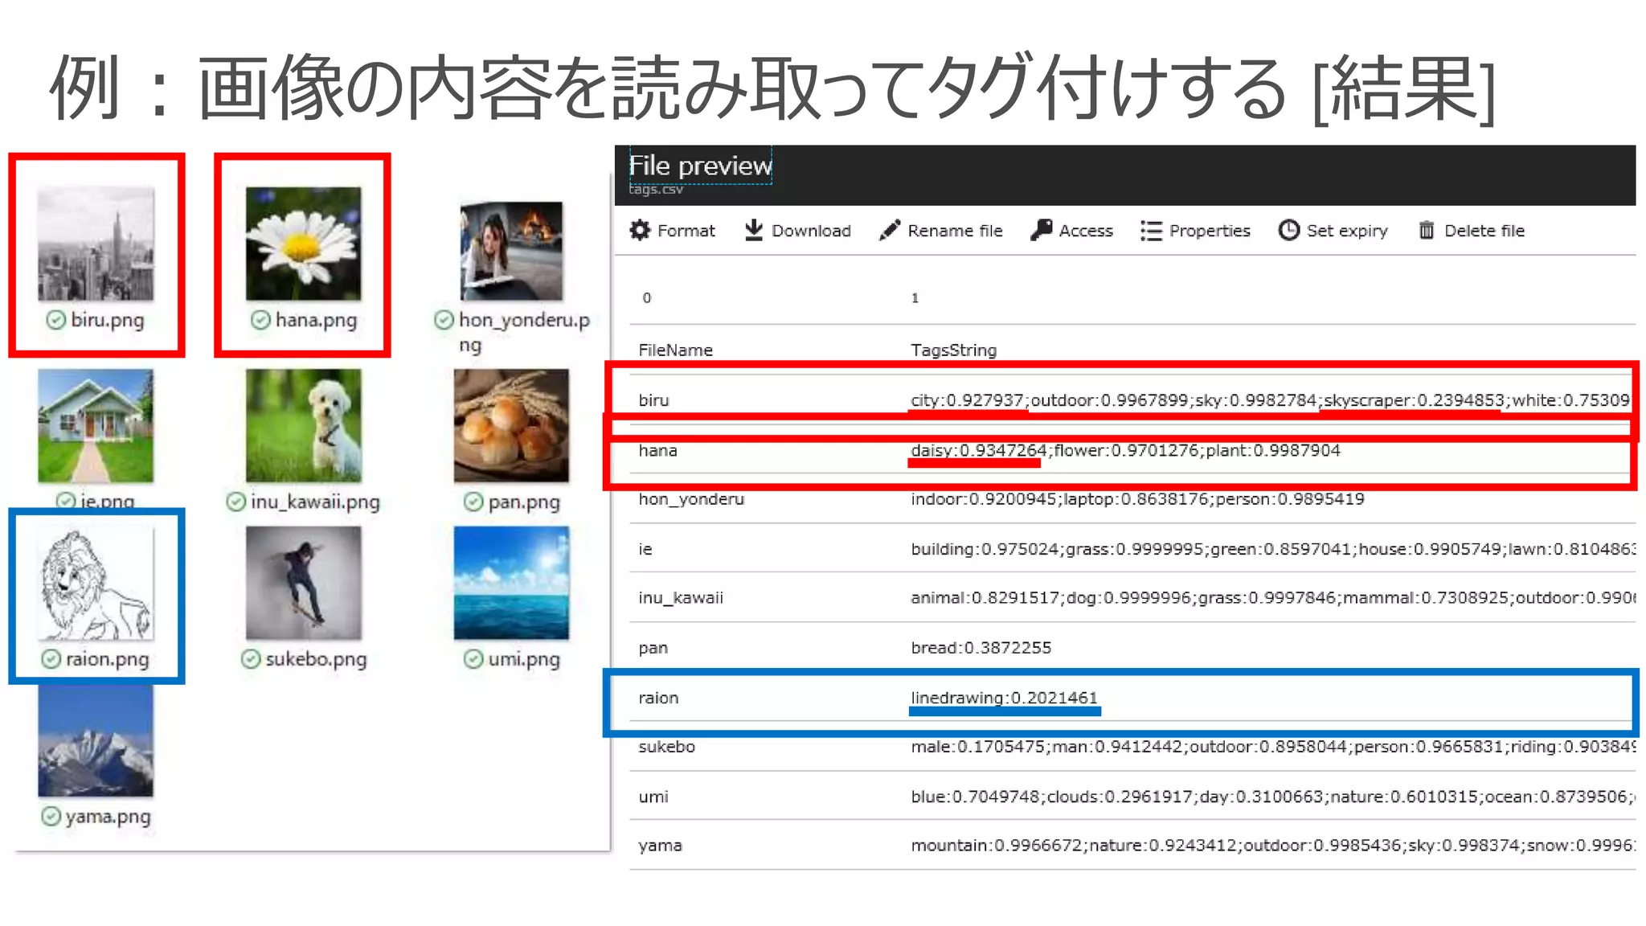Select the umi.png ocean thumbnail
The width and height of the screenshot is (1646, 926).
point(511,584)
